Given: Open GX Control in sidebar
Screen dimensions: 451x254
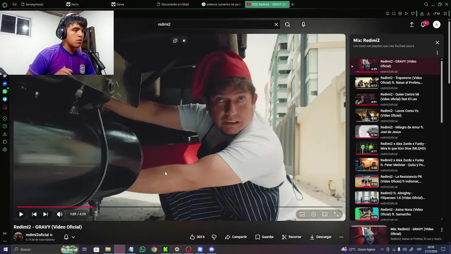Looking at the screenshot, I should [x=5, y=233].
